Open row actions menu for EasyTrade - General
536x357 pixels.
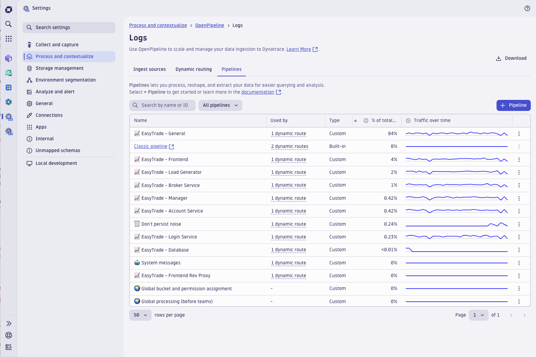click(x=519, y=134)
